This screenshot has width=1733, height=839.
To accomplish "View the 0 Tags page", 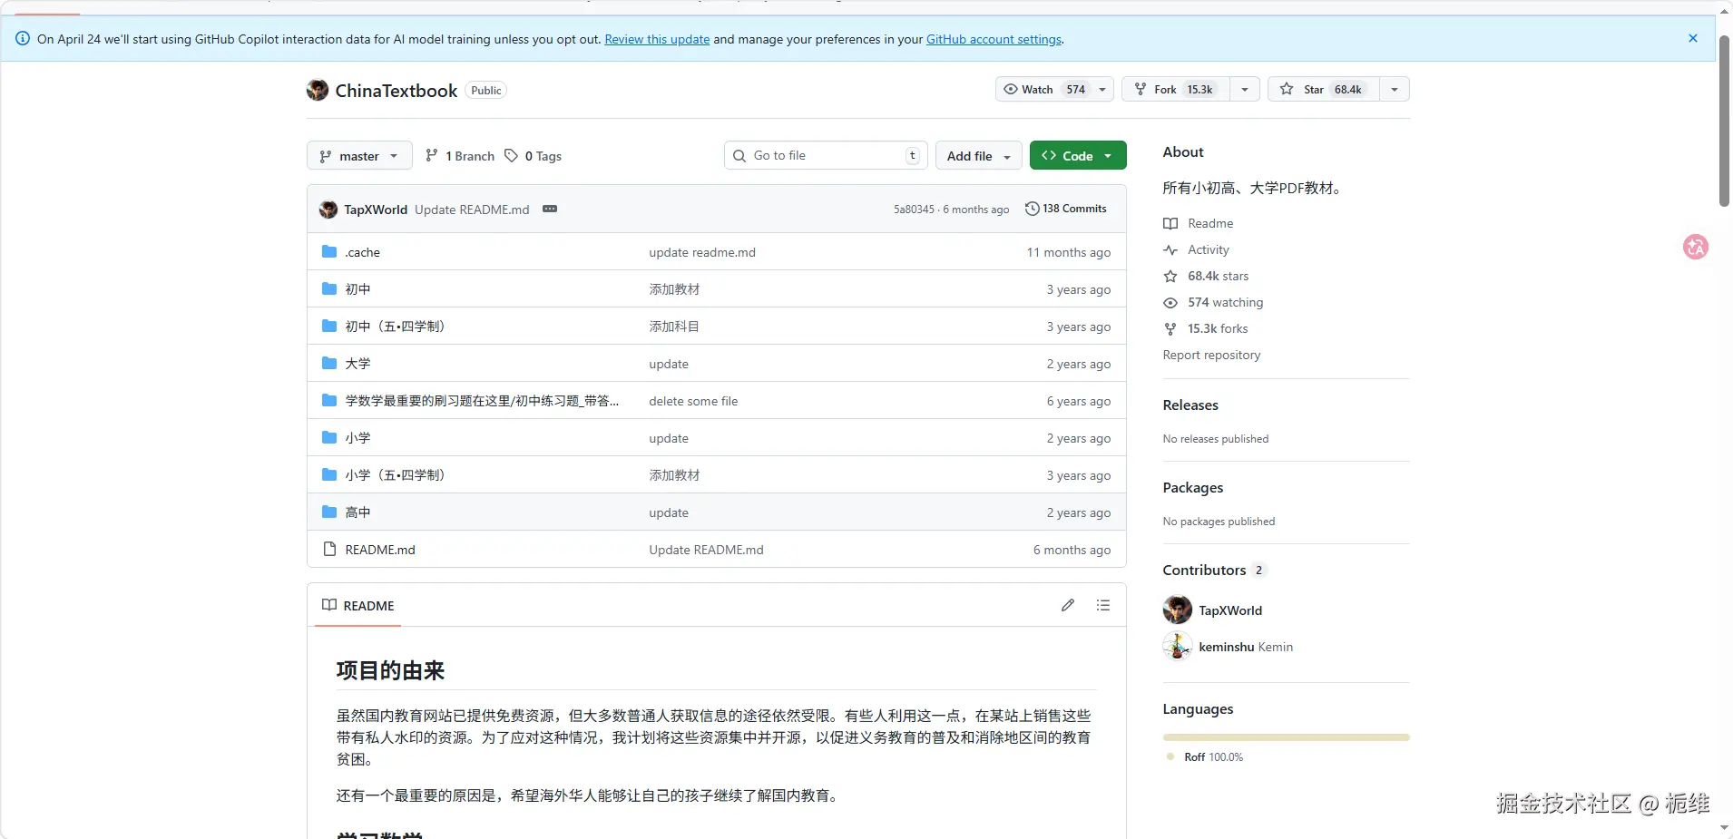I will click(x=534, y=156).
